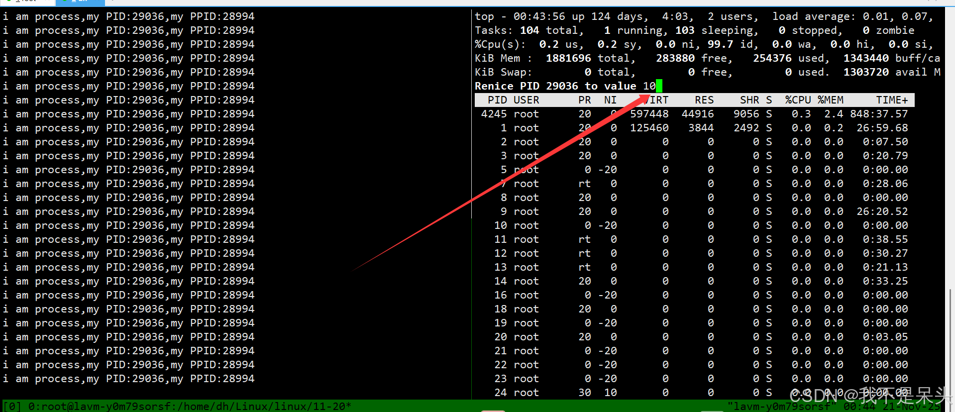Click the SHR value 9056
This screenshot has width=955, height=412.
[746, 114]
